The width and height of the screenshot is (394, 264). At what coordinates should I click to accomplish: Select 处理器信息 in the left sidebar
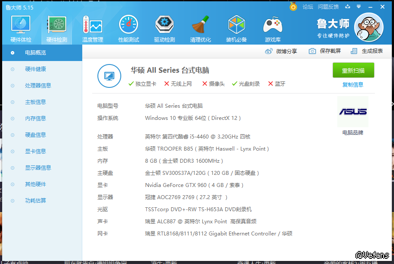(38, 86)
